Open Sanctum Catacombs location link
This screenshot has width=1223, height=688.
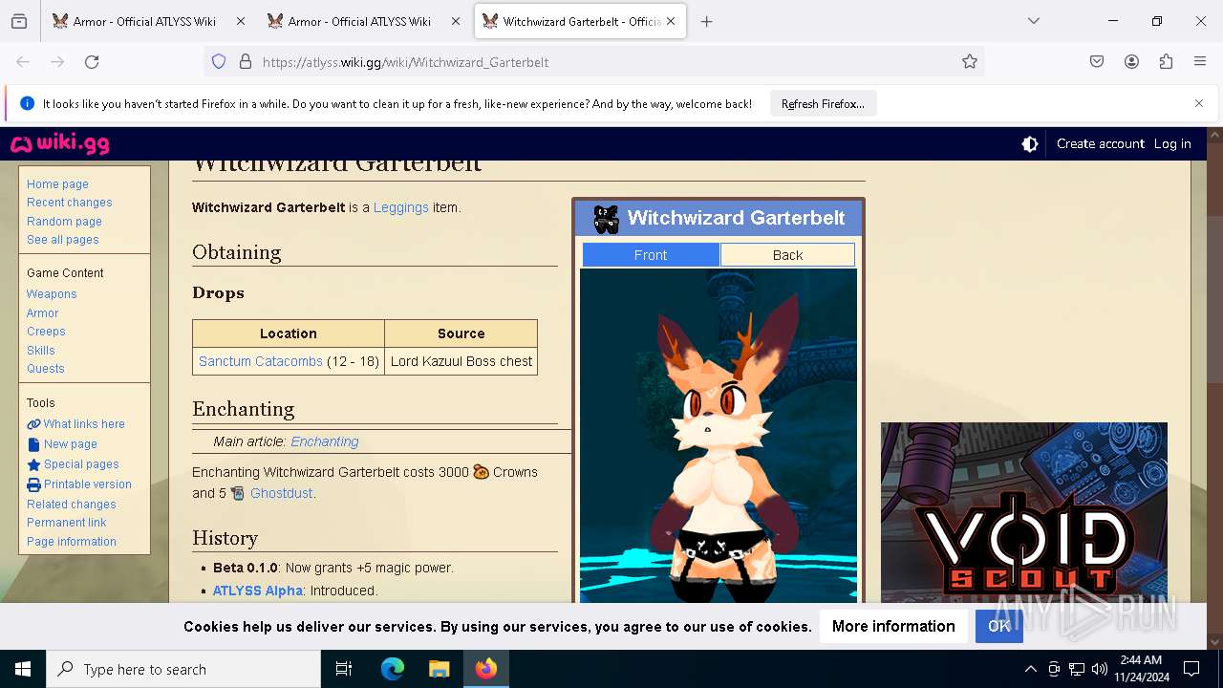[261, 361]
